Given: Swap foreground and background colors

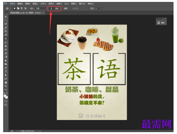Looking at the screenshot, I should 7,93.
